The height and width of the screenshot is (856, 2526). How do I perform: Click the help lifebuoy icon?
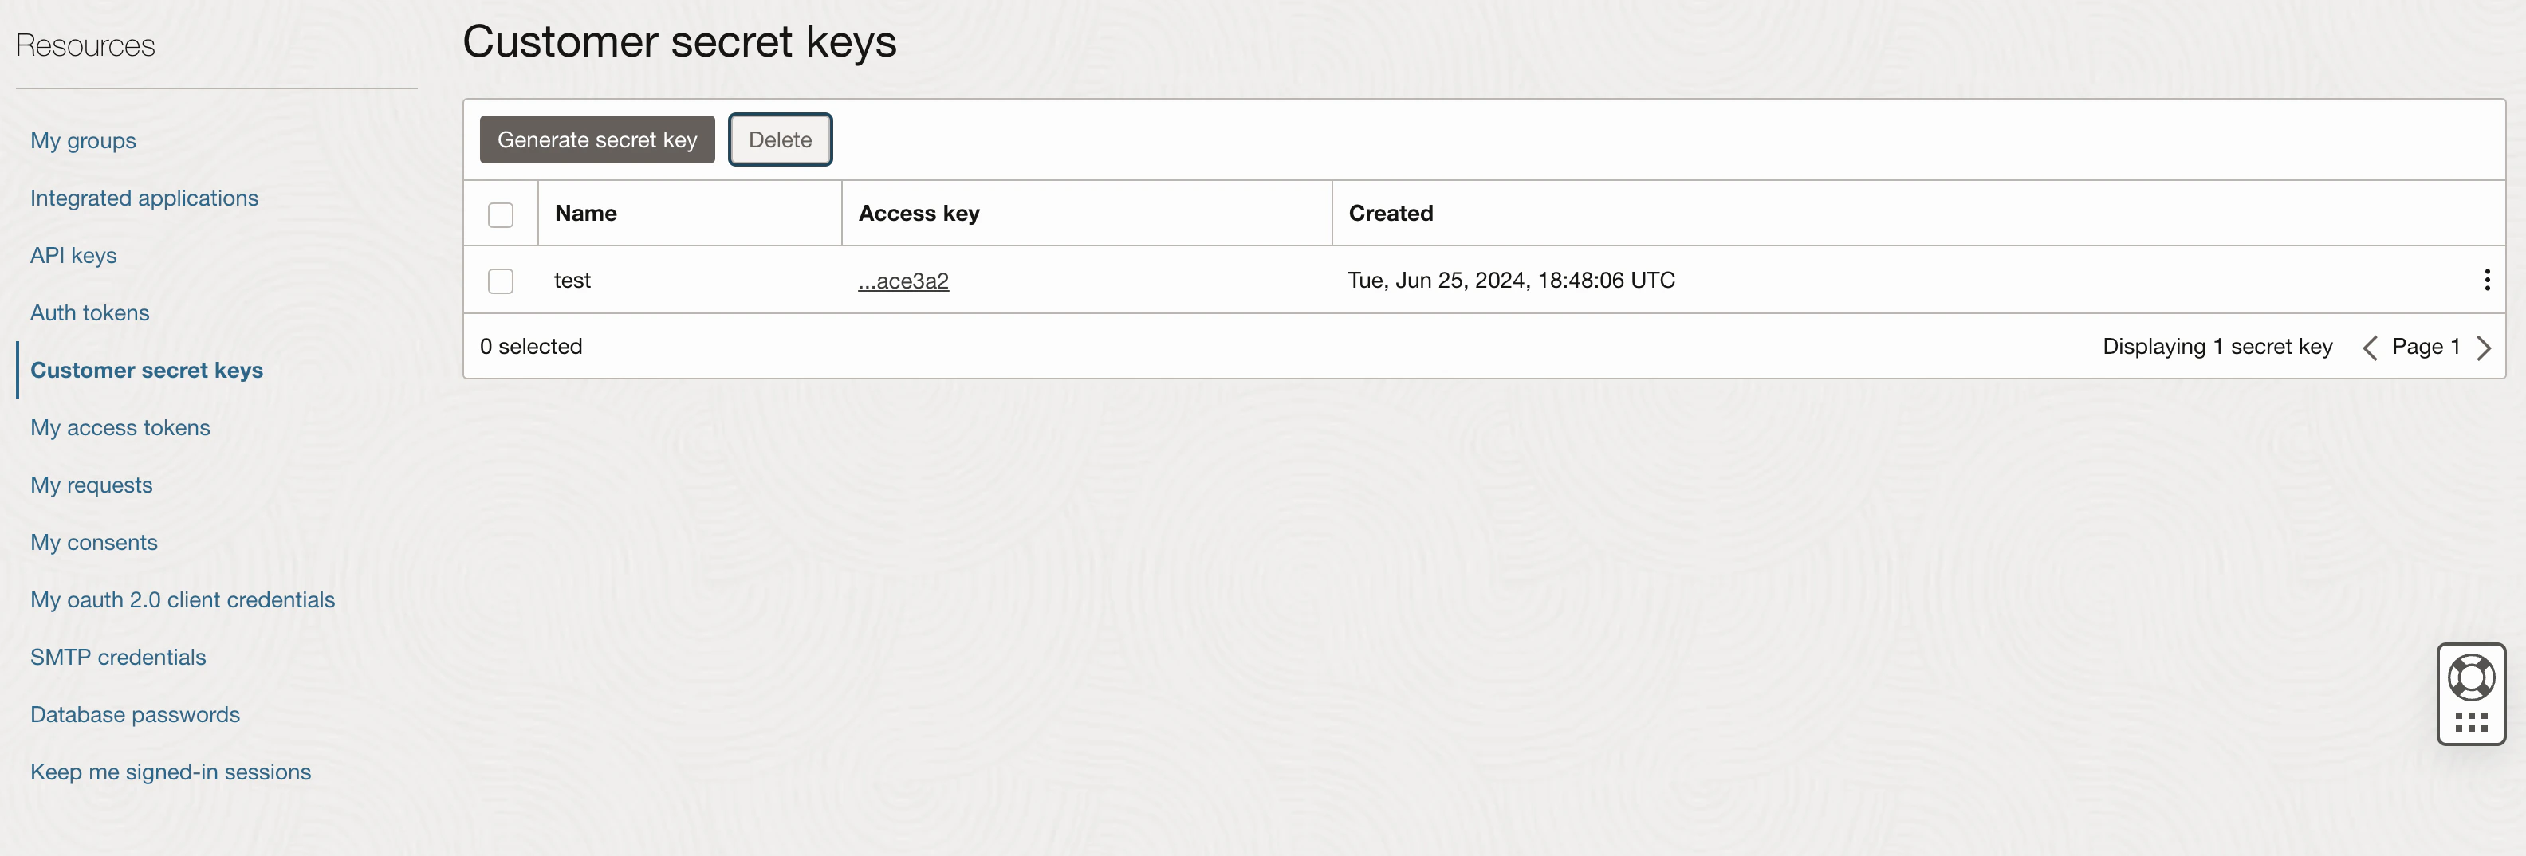pyautogui.click(x=2471, y=676)
